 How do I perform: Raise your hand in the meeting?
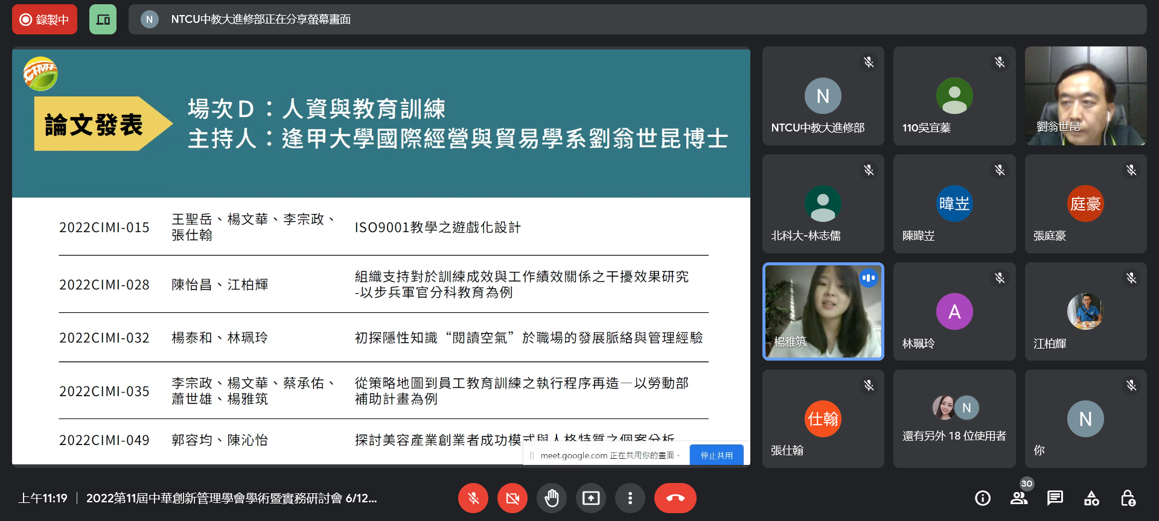[x=552, y=498]
